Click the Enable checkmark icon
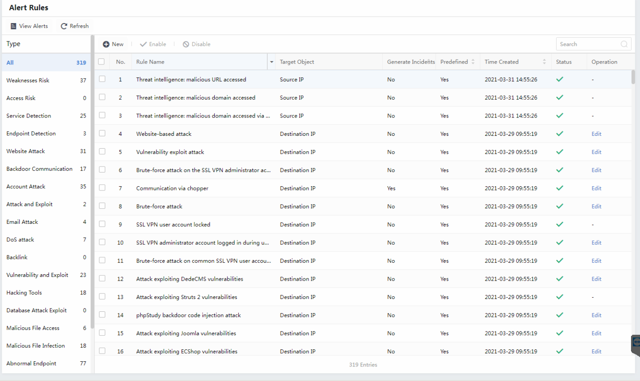 tap(143, 44)
